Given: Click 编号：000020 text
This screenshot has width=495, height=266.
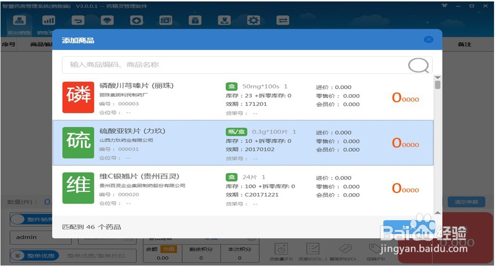Looking at the screenshot, I should click(x=119, y=194).
